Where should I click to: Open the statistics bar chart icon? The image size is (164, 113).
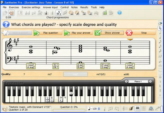[x=104, y=13]
